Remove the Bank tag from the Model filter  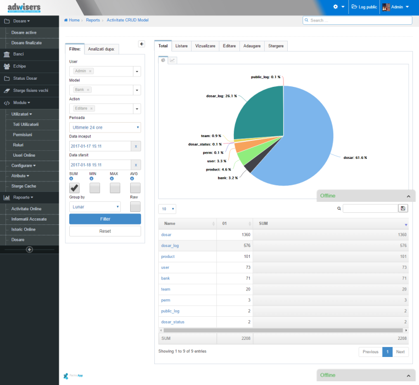tap(88, 90)
